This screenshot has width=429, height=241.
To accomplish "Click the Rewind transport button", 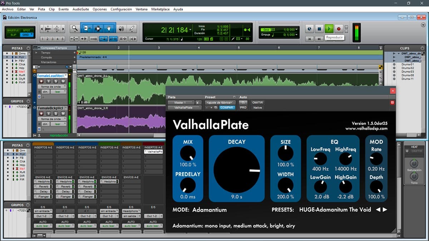I will [x=320, y=39].
